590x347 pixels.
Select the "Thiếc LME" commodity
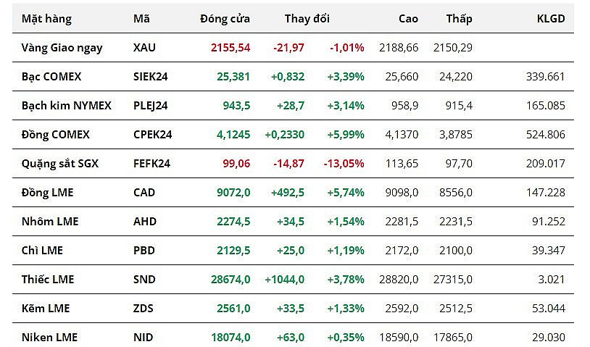(48, 279)
